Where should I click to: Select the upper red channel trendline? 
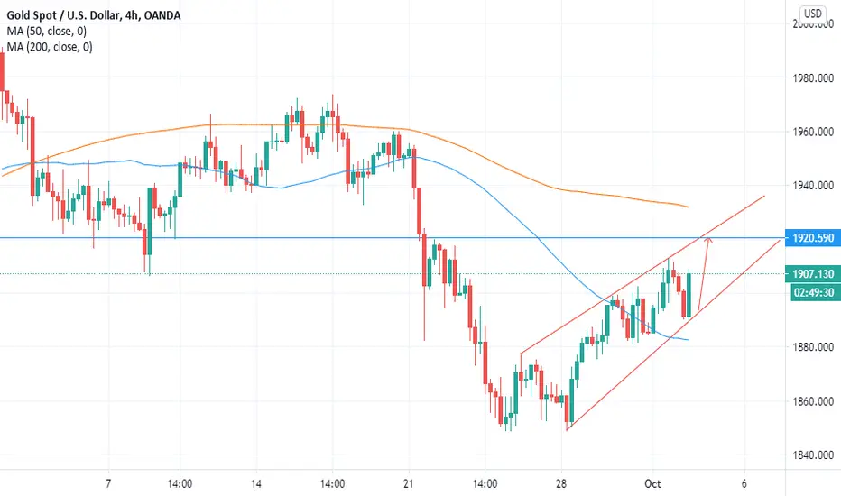(x=643, y=274)
